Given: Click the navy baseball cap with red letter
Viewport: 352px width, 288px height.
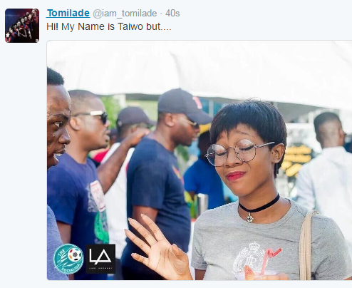Looking at the screenshot, I should coord(184,105).
